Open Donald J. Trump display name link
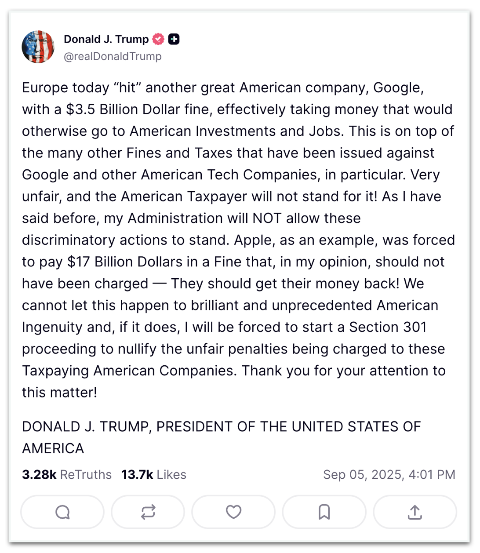 point(106,39)
